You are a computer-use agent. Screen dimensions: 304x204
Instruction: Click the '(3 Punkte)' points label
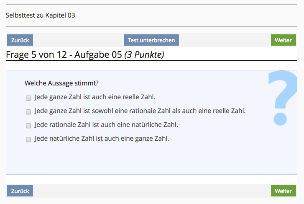point(144,54)
